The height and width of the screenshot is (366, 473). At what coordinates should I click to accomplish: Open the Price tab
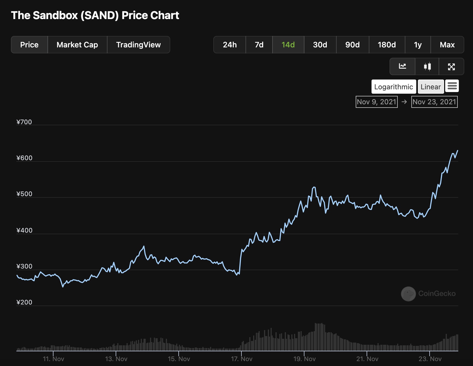pos(29,45)
